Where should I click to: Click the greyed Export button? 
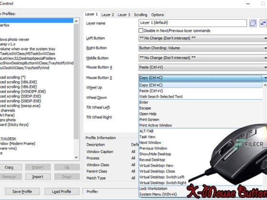pos(38,167)
